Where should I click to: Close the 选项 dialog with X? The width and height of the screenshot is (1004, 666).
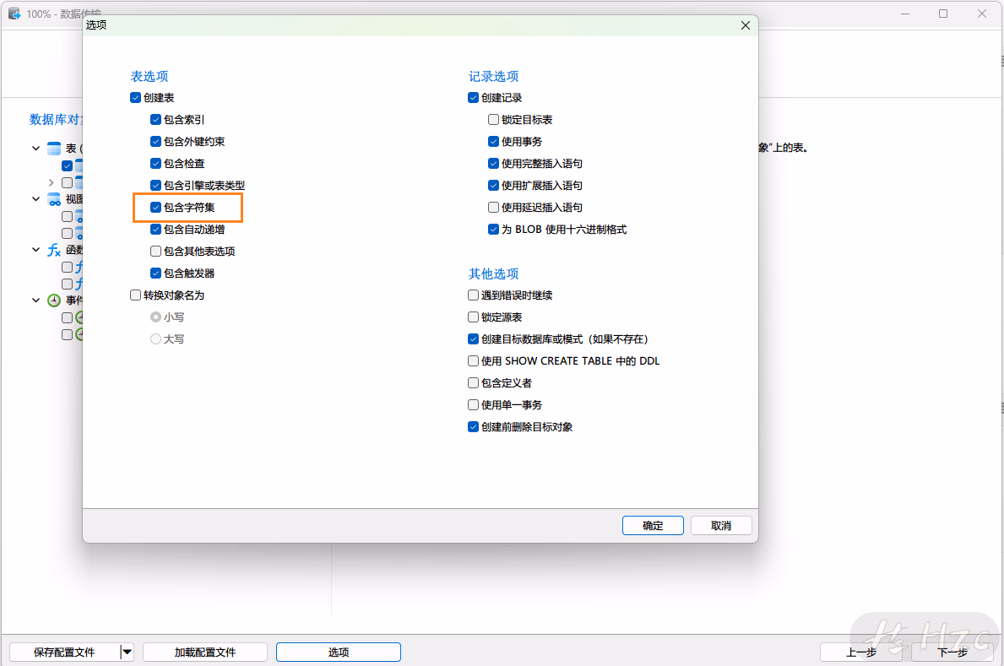746,25
